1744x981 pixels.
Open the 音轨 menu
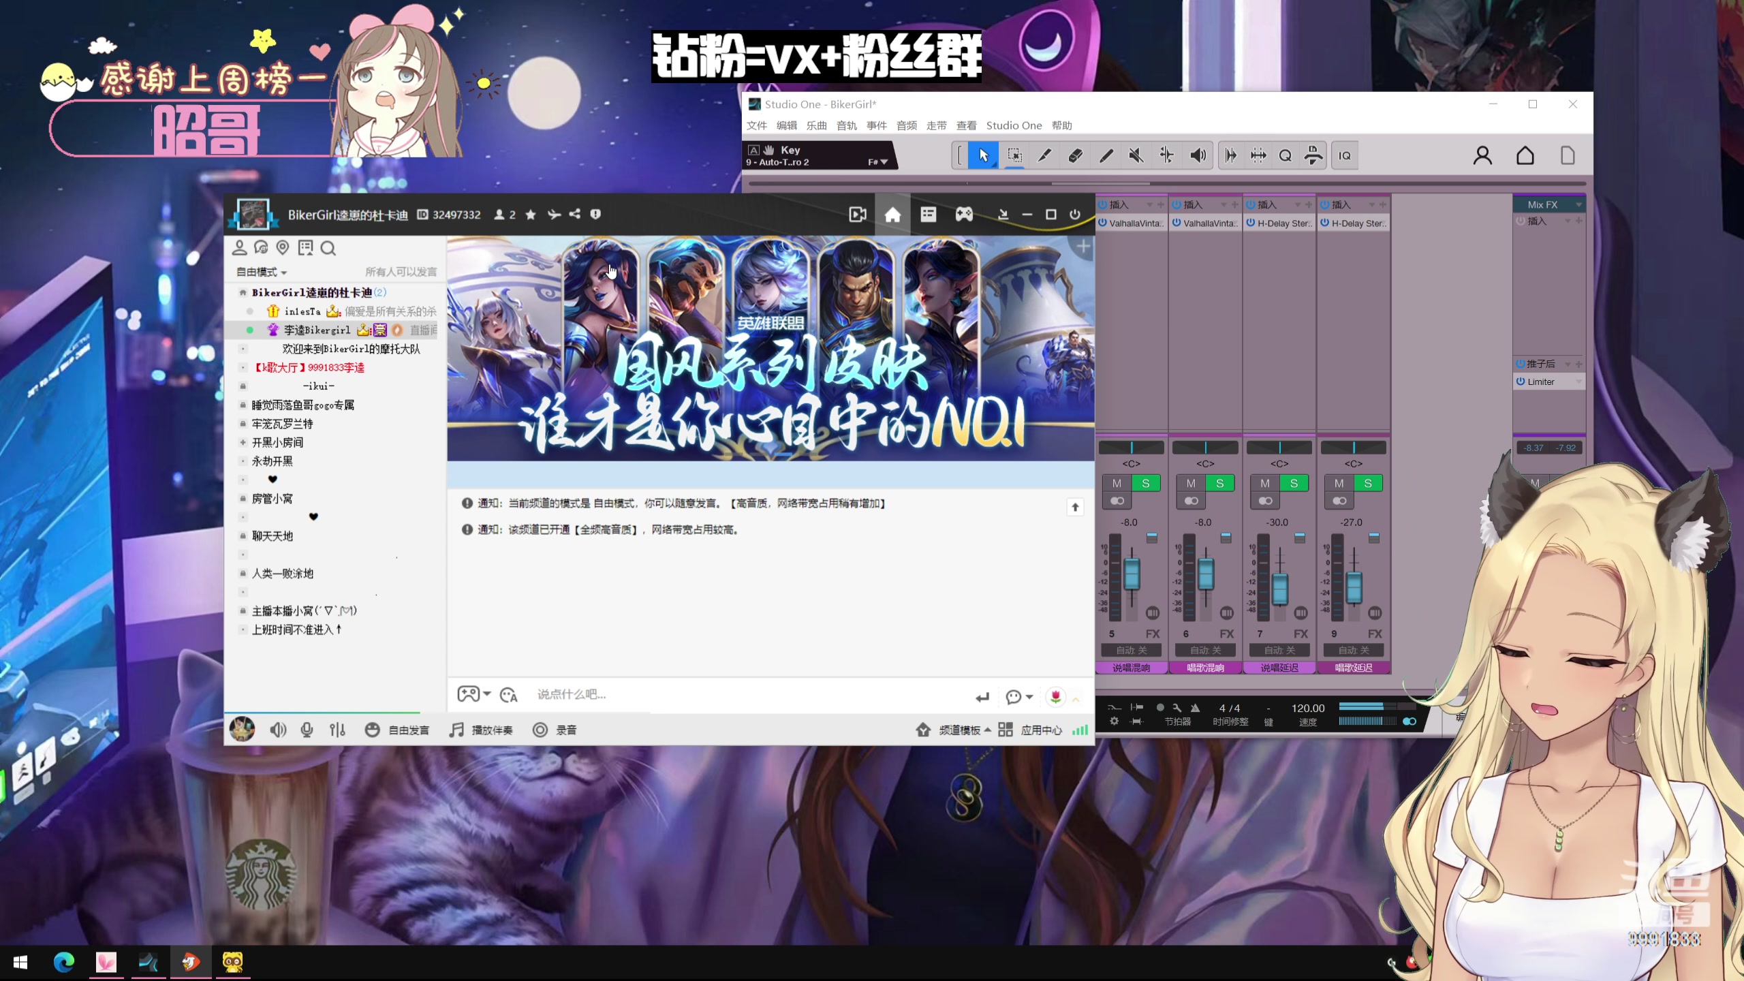point(847,125)
